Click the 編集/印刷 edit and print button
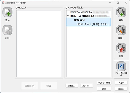 tap(30, 86)
